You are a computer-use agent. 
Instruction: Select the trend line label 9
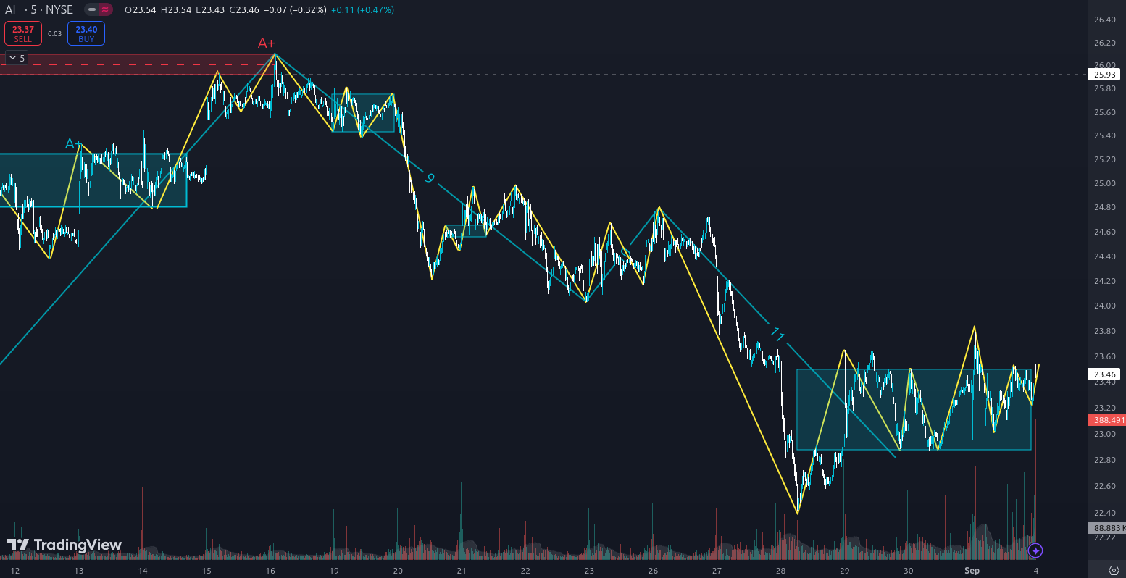430,178
